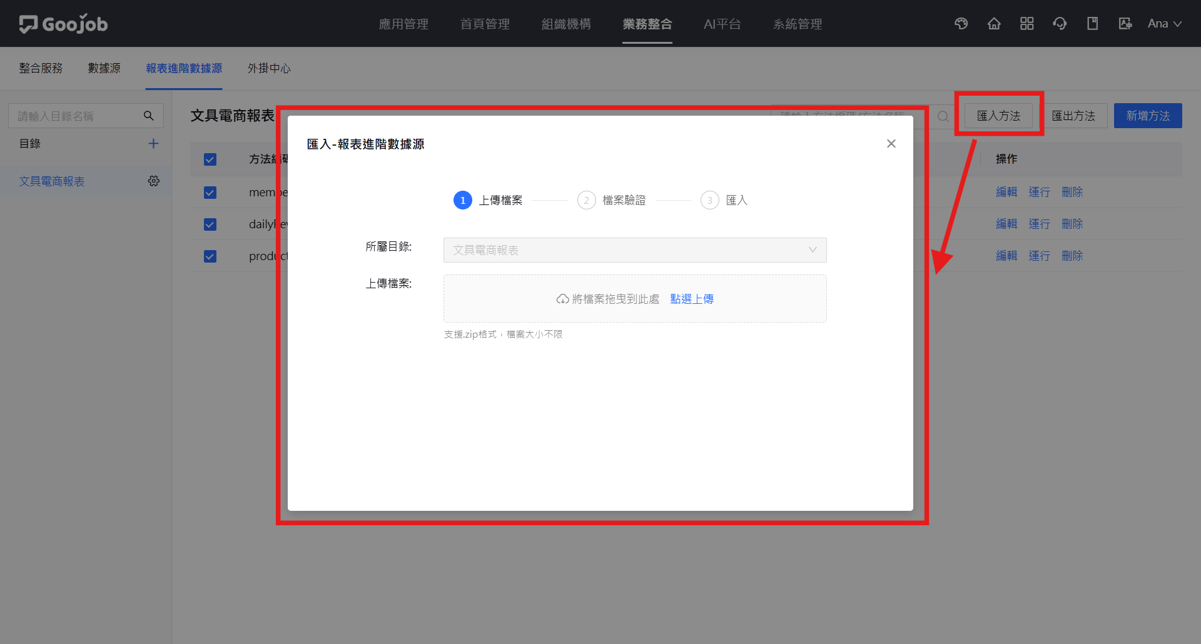Click 點選上傳 link
The image size is (1201, 644).
(x=692, y=299)
